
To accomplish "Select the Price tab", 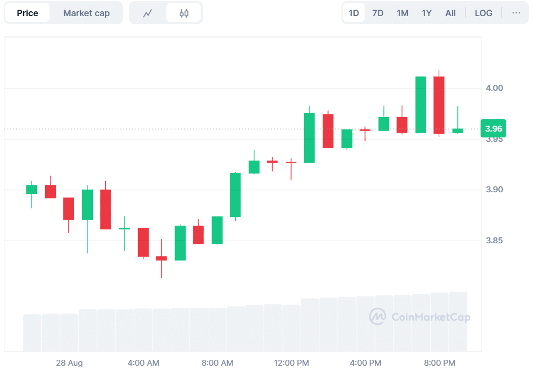I will (27, 13).
